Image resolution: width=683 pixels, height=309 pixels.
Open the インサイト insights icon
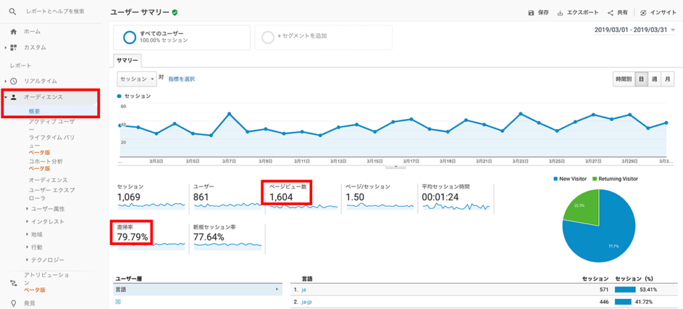(x=644, y=13)
